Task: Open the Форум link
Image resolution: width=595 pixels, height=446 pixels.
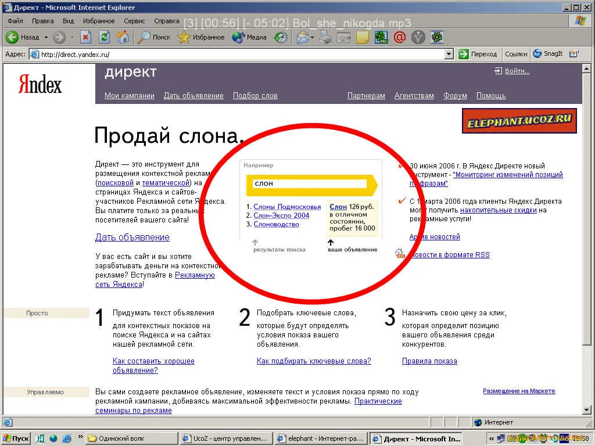Action: [455, 96]
